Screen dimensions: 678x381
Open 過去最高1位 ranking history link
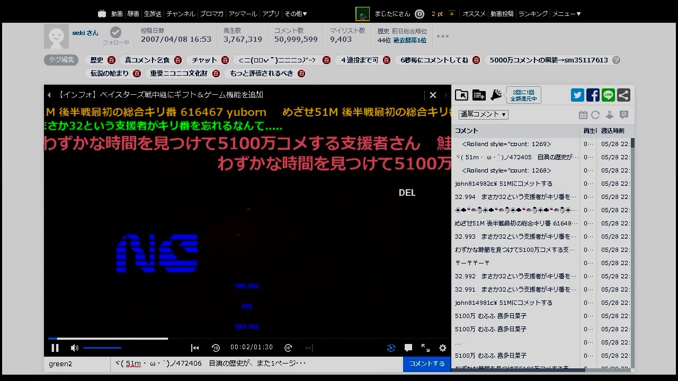(409, 40)
